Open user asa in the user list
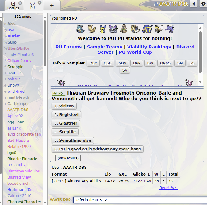The width and height of the screenshot is (207, 205). click(11, 30)
